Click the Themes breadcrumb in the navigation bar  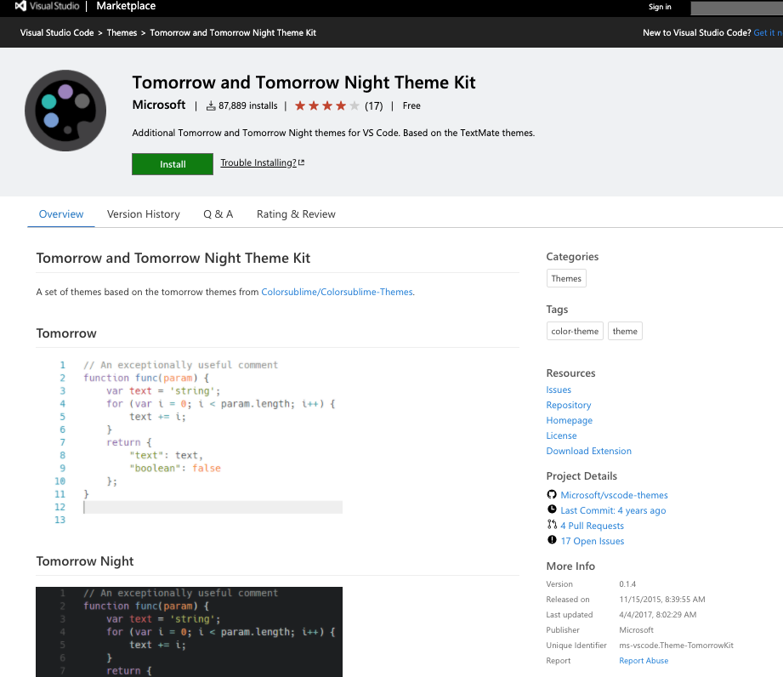click(122, 32)
